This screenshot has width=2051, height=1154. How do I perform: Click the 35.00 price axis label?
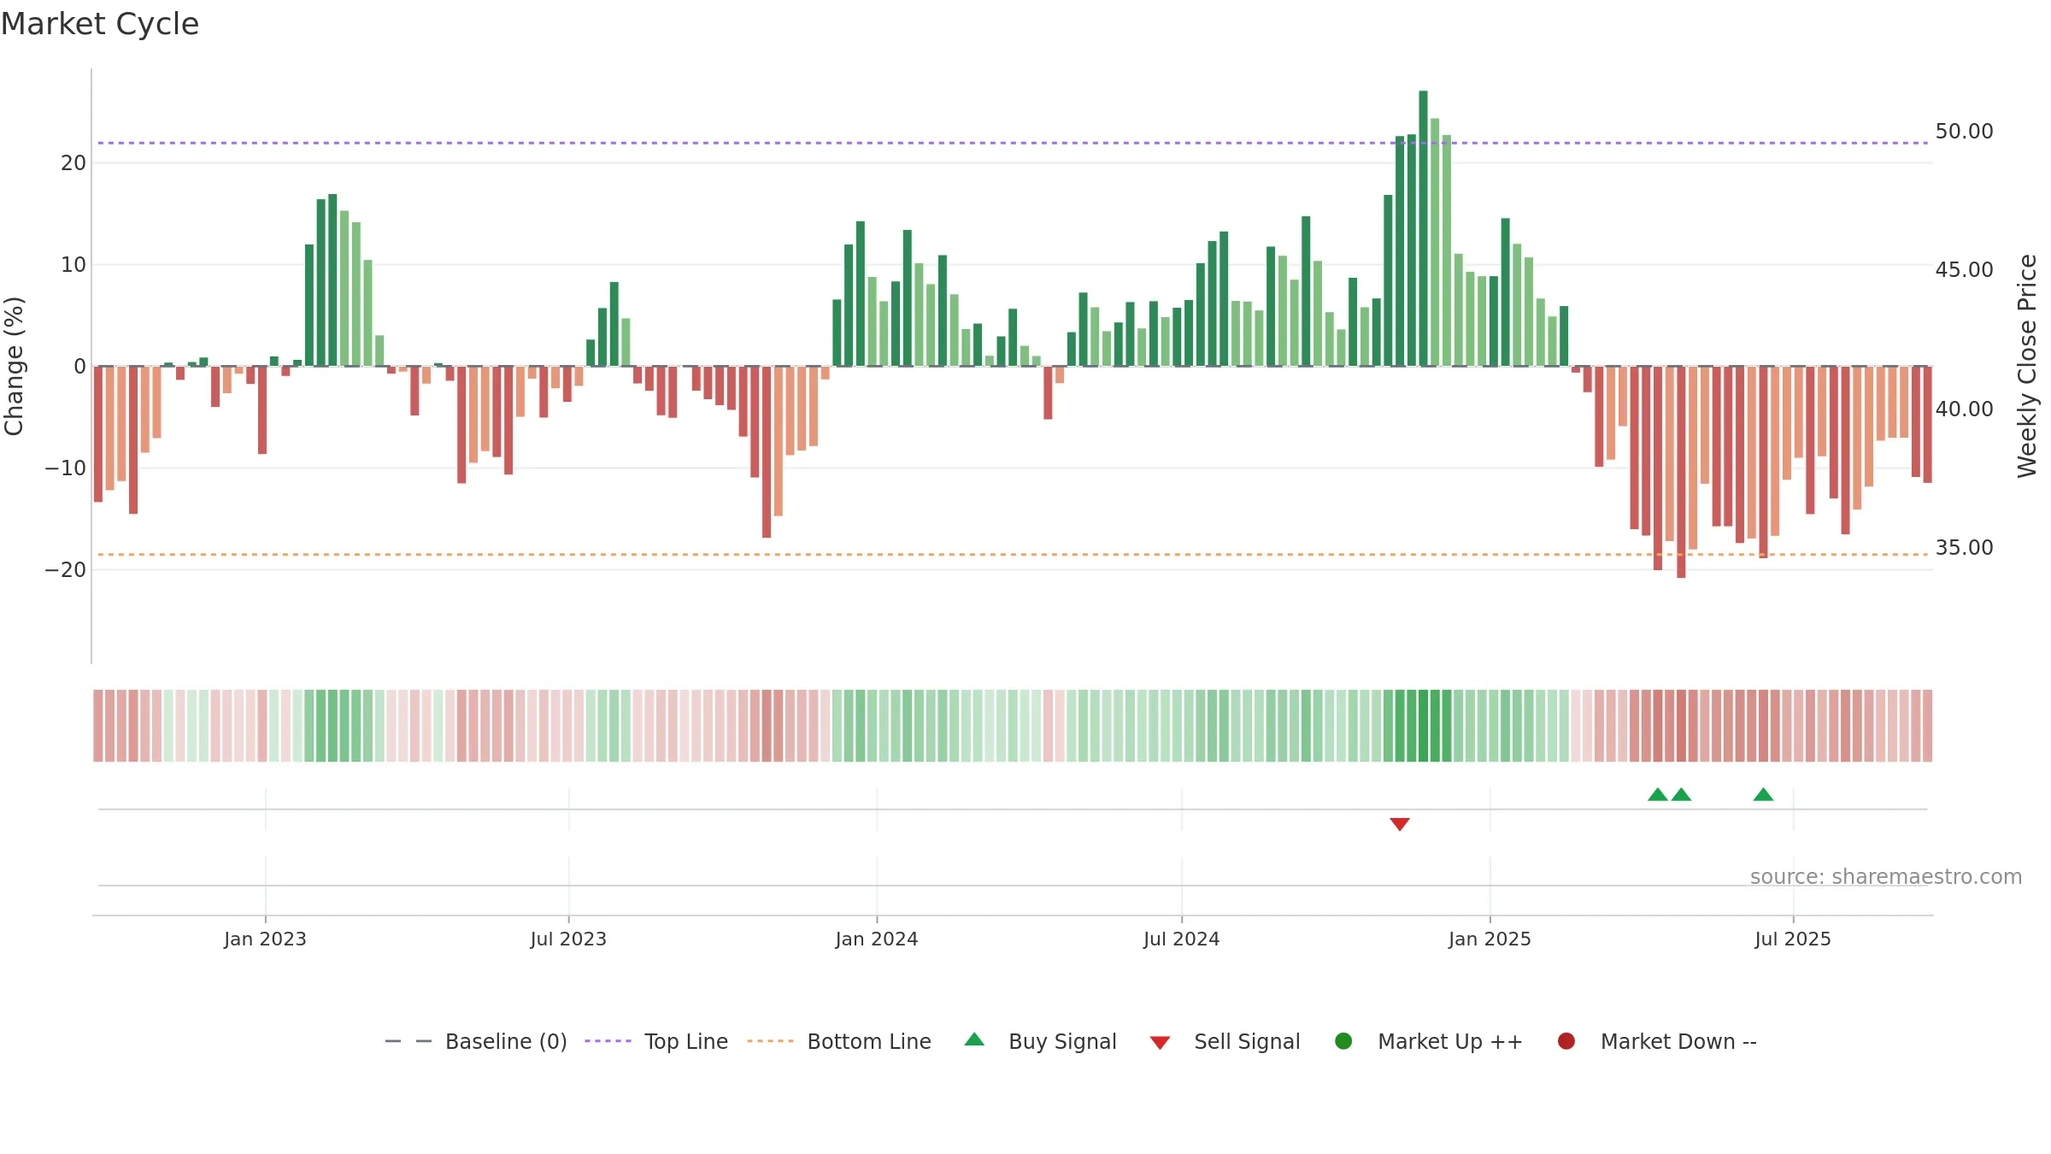[1964, 548]
